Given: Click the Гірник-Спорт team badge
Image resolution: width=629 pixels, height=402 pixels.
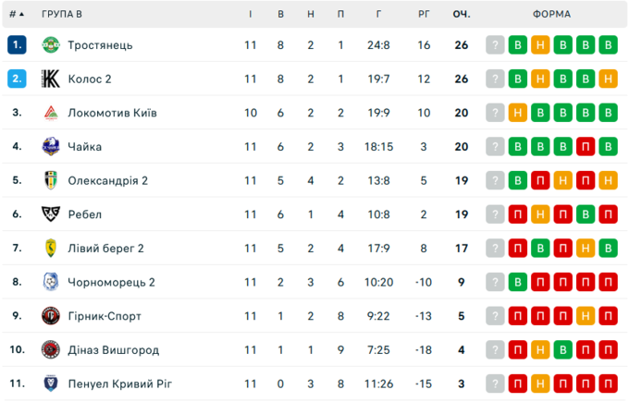Looking at the screenshot, I should coord(51,316).
